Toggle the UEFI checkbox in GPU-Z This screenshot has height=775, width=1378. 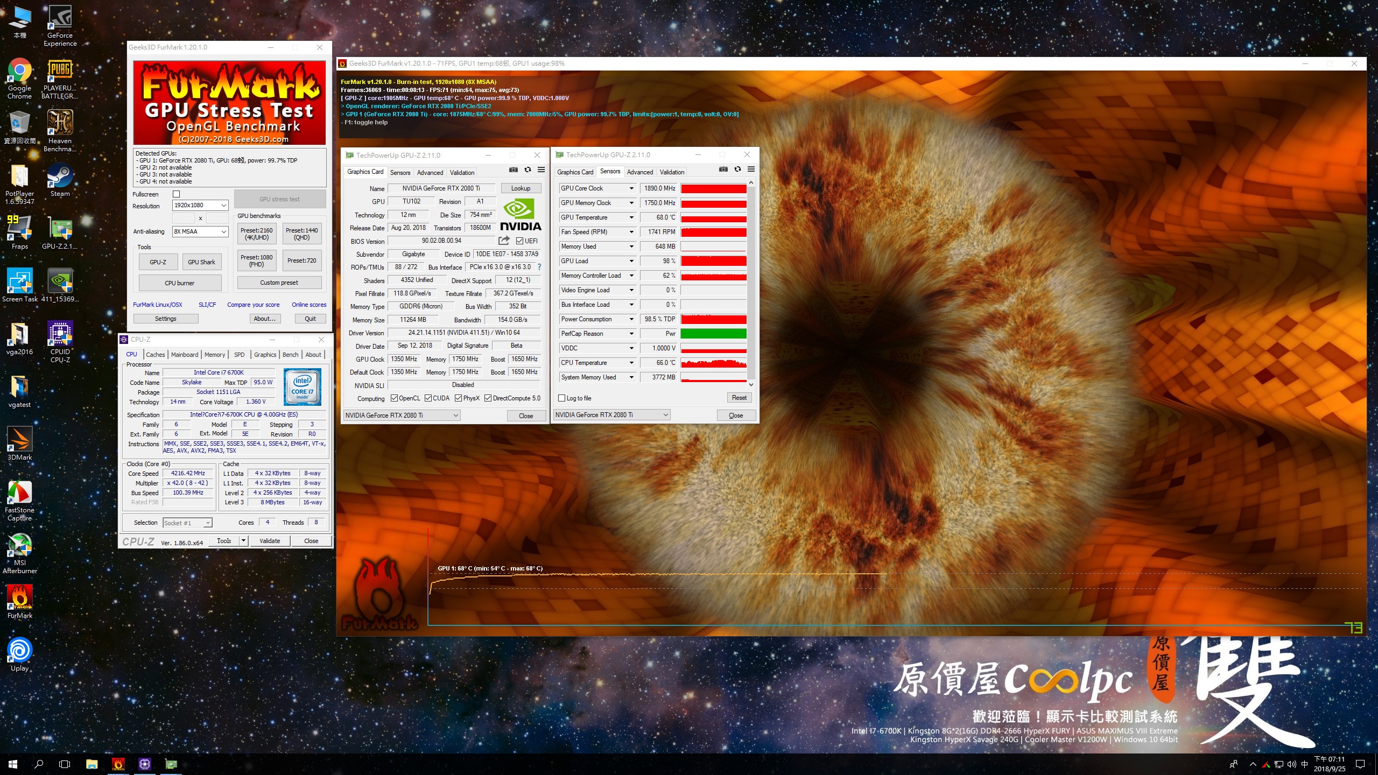(x=519, y=241)
